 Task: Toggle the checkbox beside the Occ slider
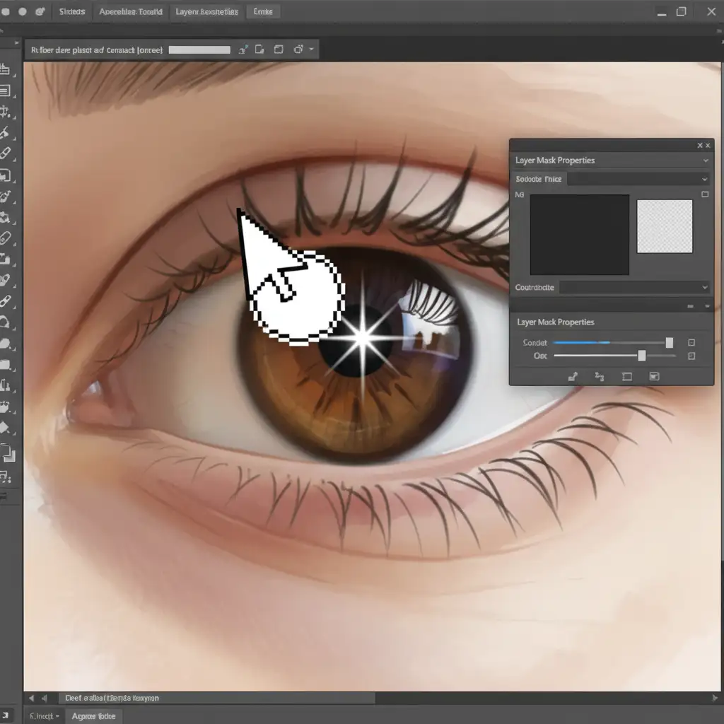point(691,356)
